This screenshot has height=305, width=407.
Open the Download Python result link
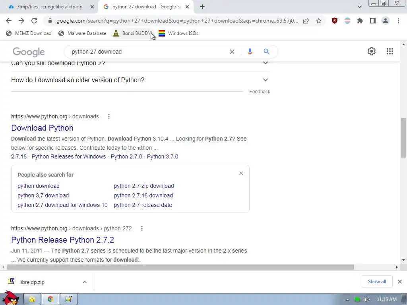(42, 128)
